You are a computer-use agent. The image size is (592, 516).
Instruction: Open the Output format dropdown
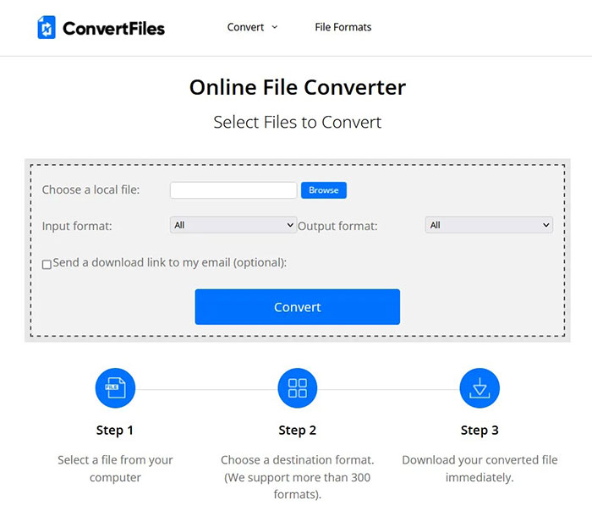489,225
